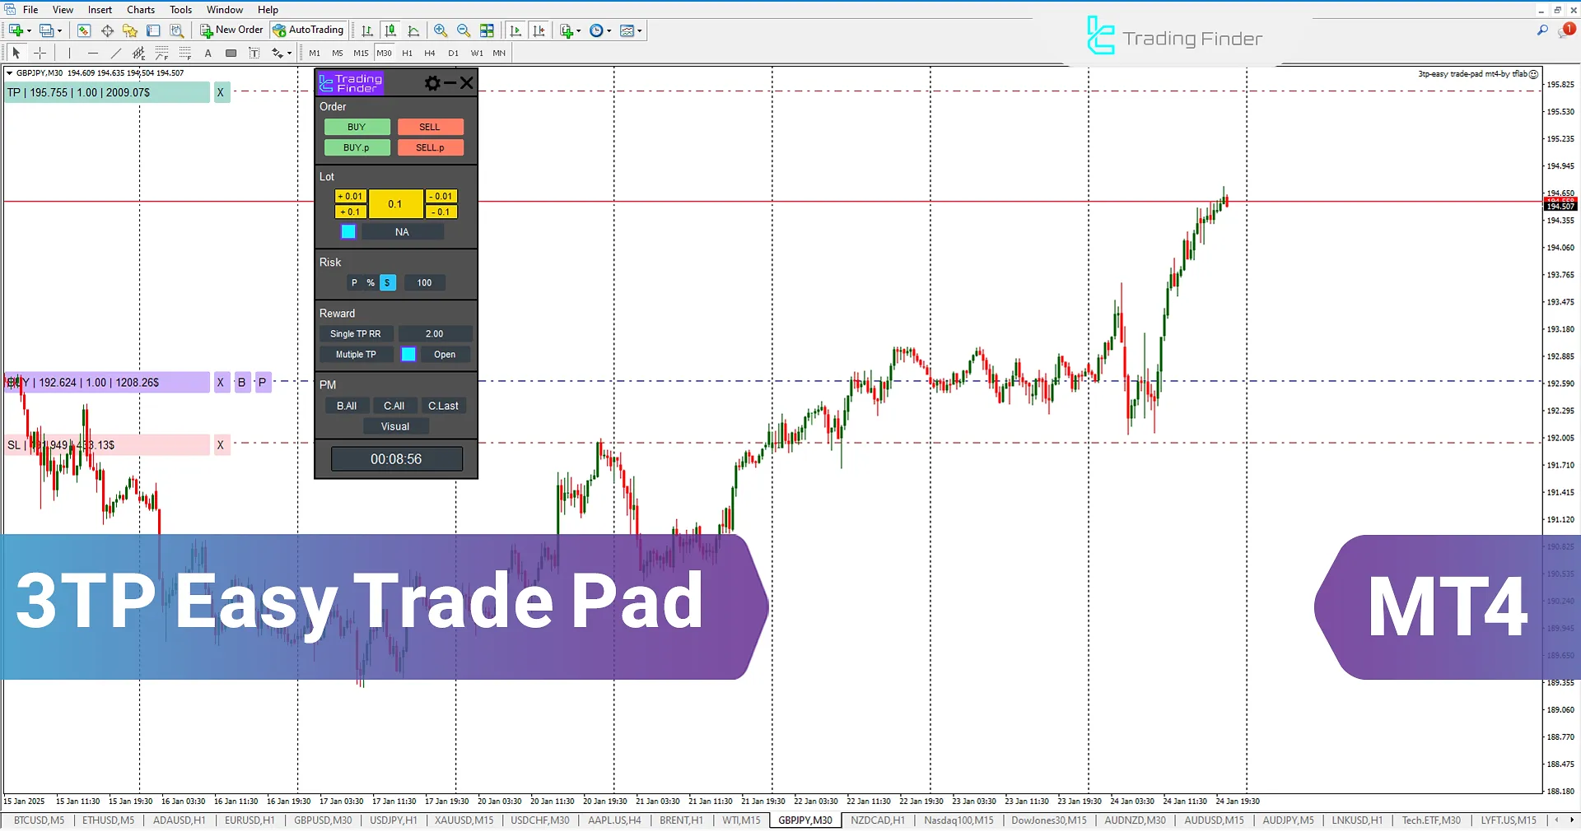Toggle chart auto scroll
This screenshot has width=1581, height=832.
515,30
